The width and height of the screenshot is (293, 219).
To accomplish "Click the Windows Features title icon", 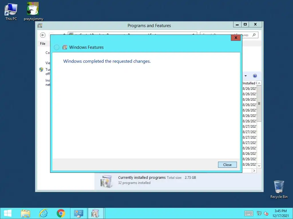I will point(65,47).
